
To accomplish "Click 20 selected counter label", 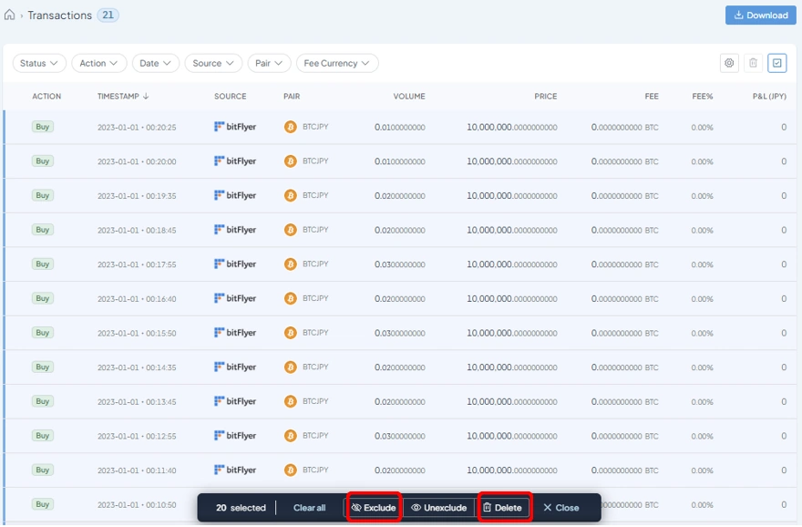I will tap(241, 508).
